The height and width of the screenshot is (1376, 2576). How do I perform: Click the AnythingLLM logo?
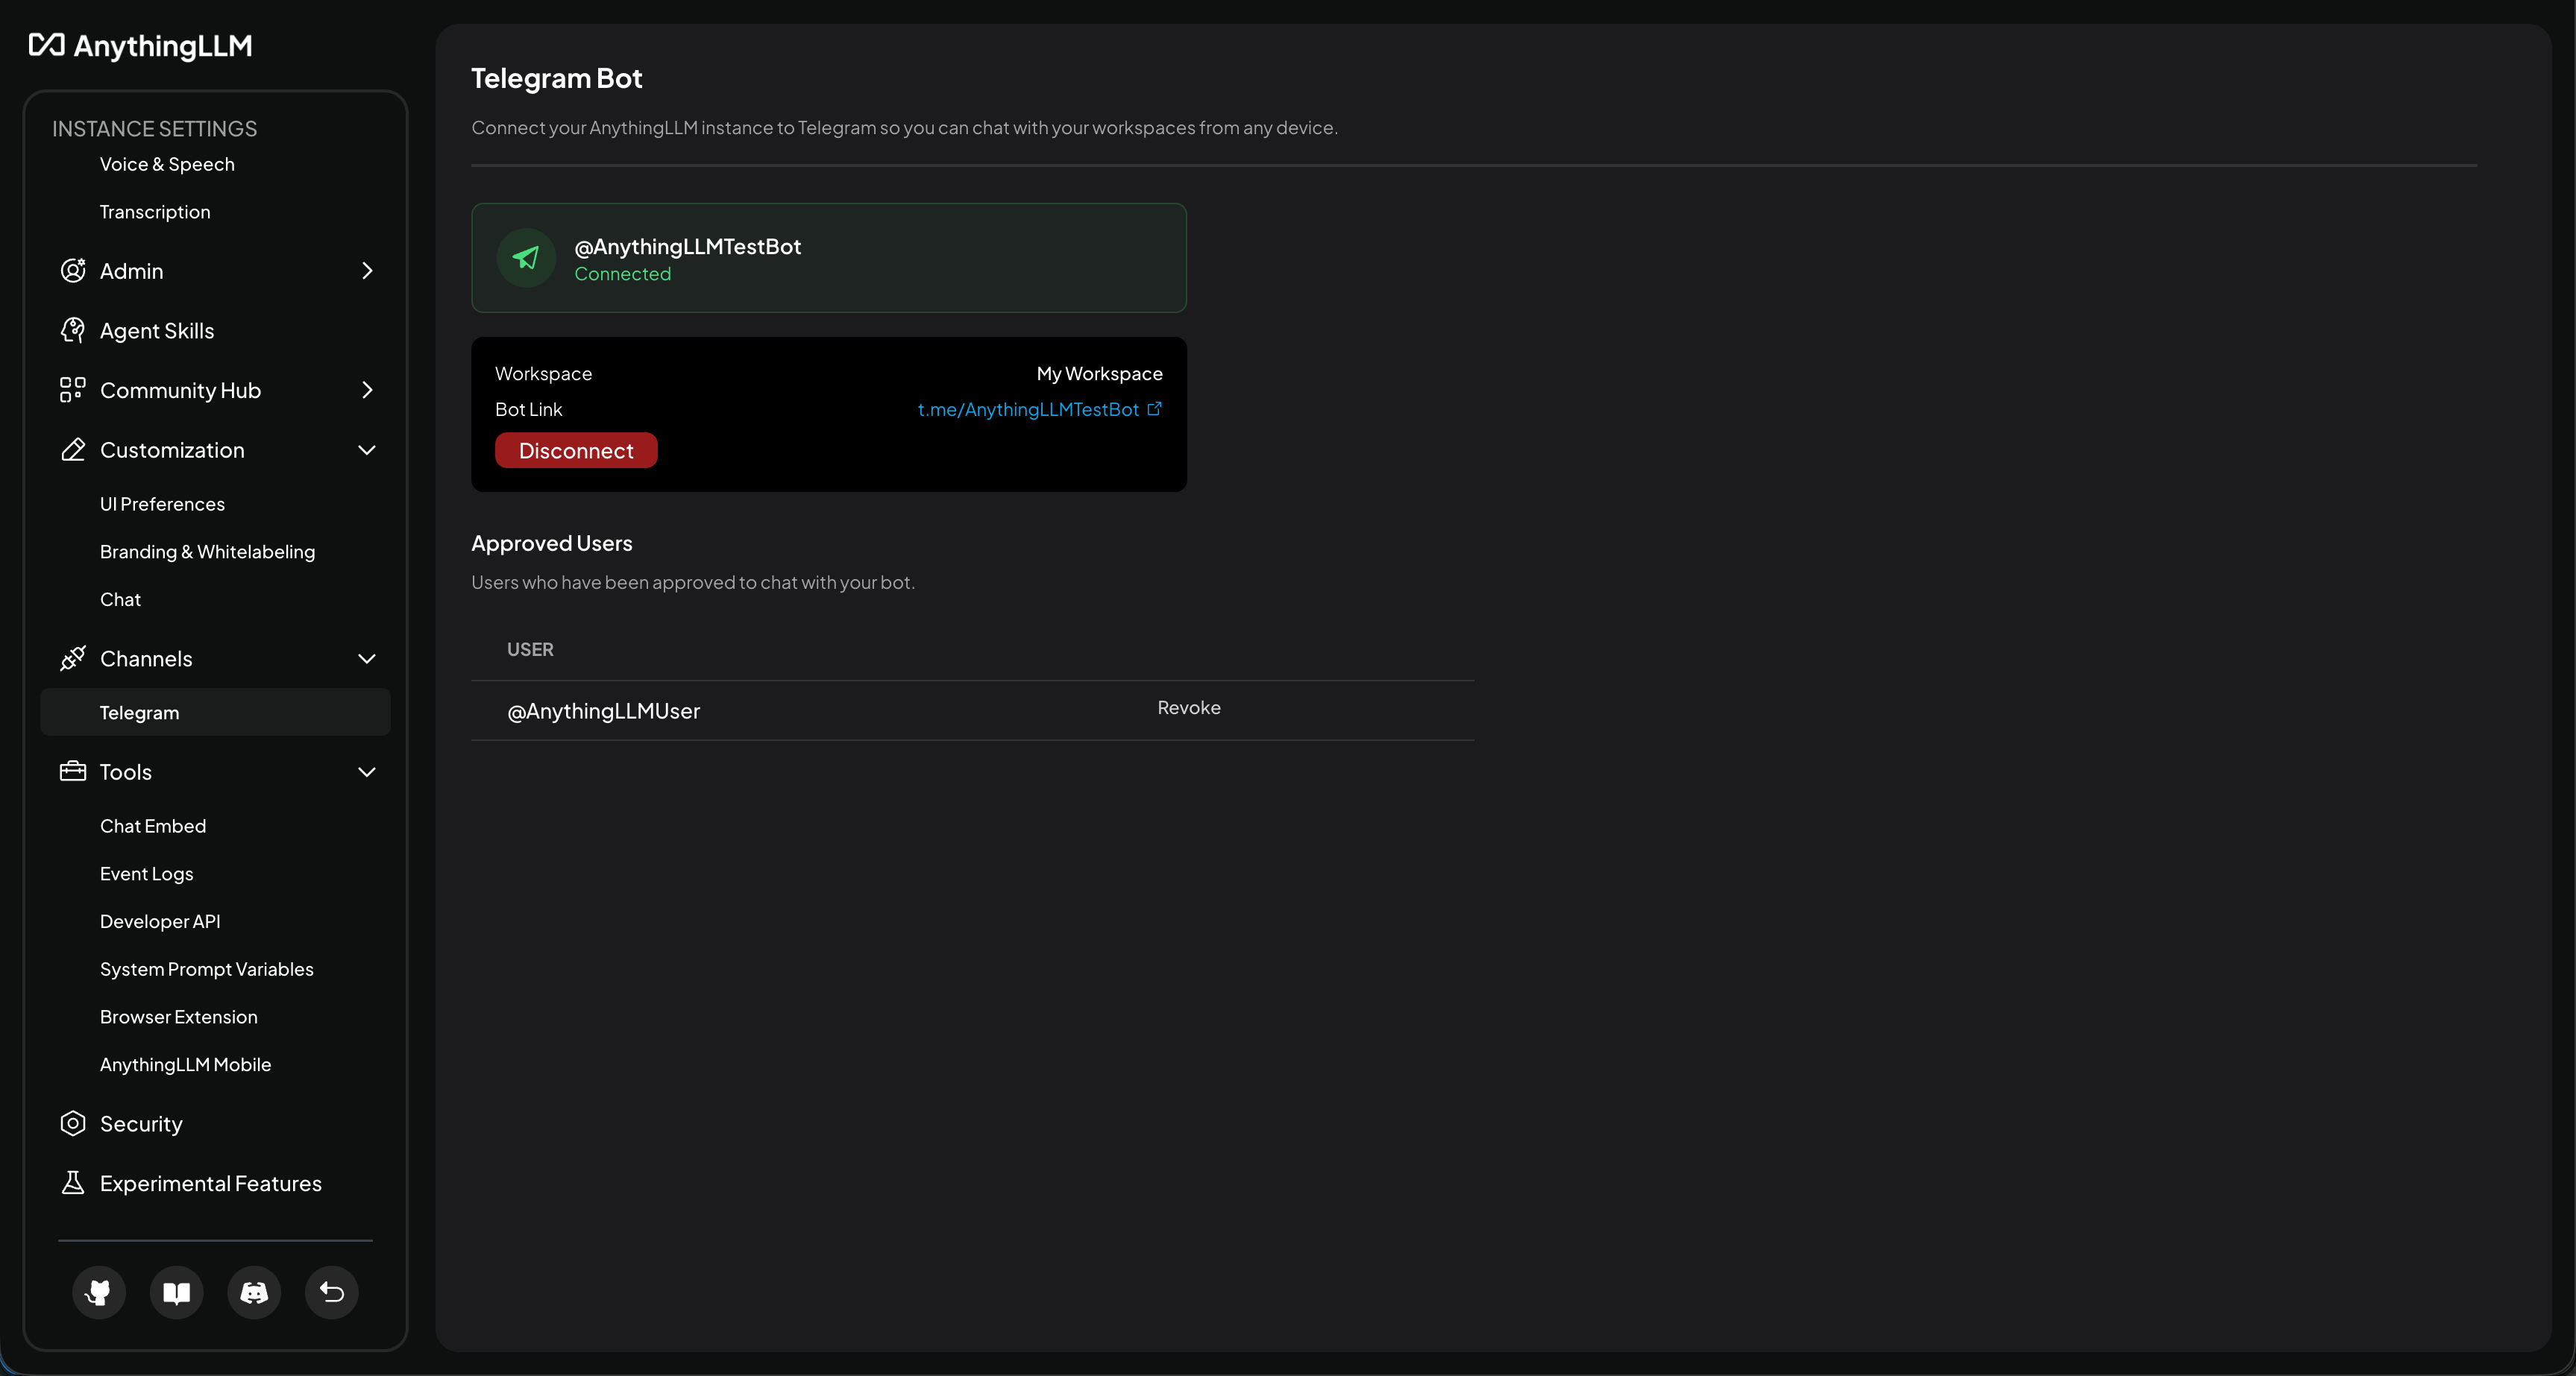[x=139, y=46]
